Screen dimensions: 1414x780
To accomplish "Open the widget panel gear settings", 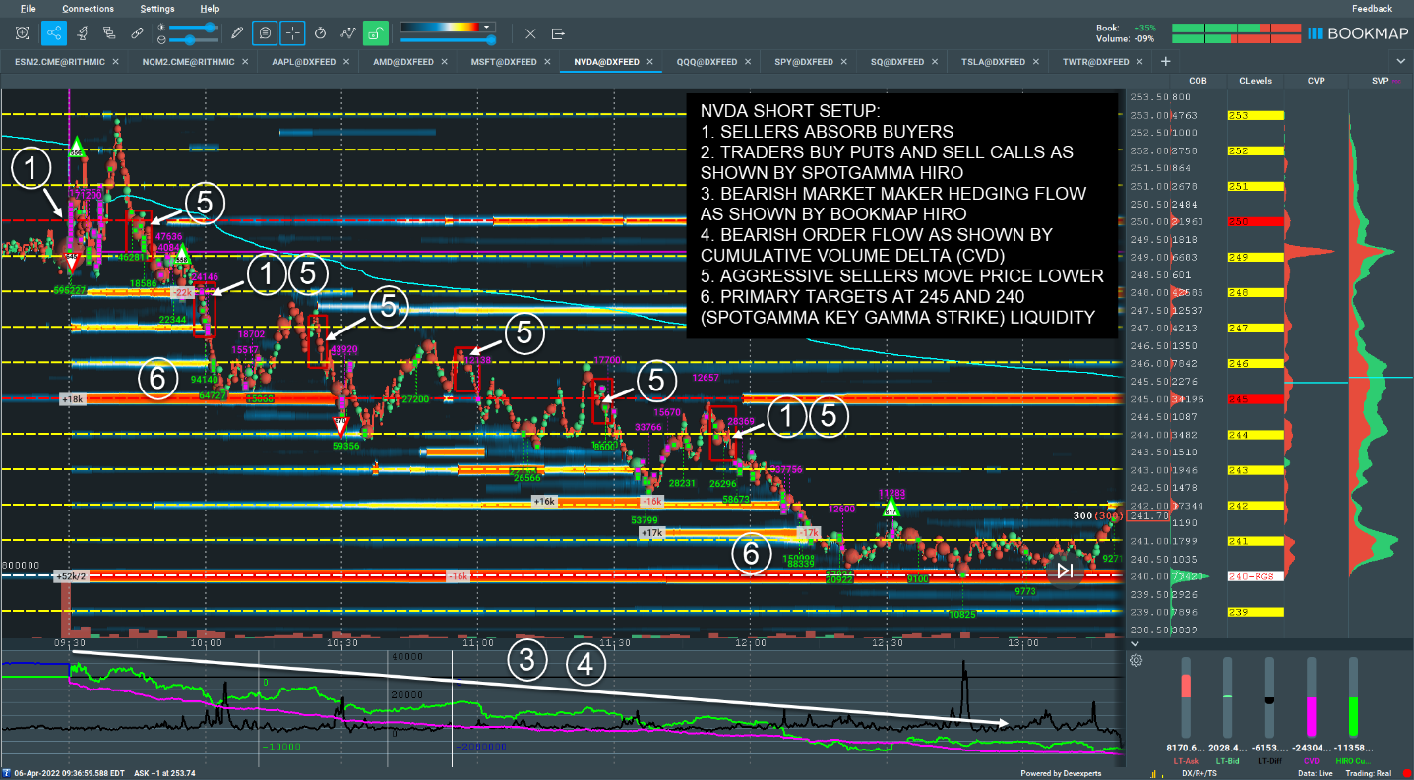I will 1136,660.
